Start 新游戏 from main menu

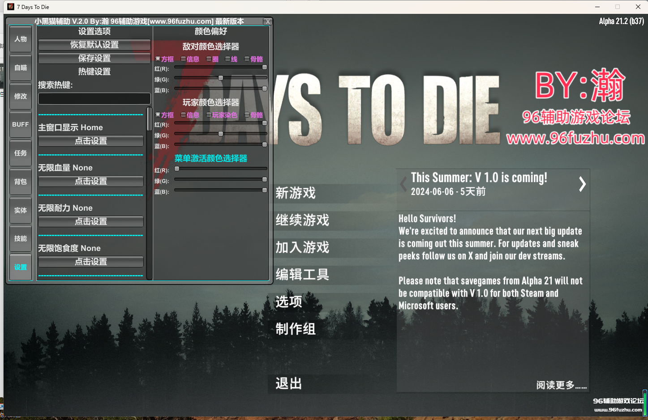(296, 193)
